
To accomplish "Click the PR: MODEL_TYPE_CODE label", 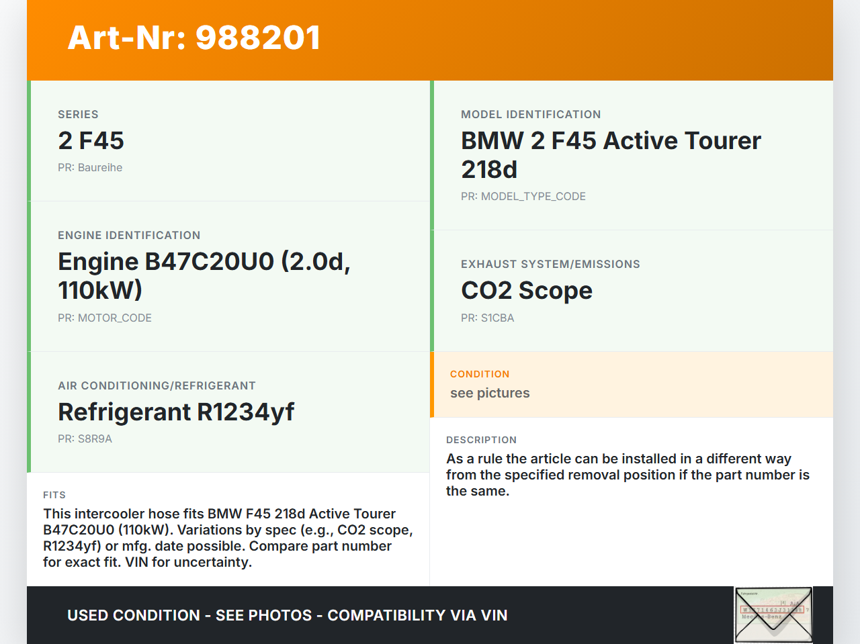I will (523, 197).
